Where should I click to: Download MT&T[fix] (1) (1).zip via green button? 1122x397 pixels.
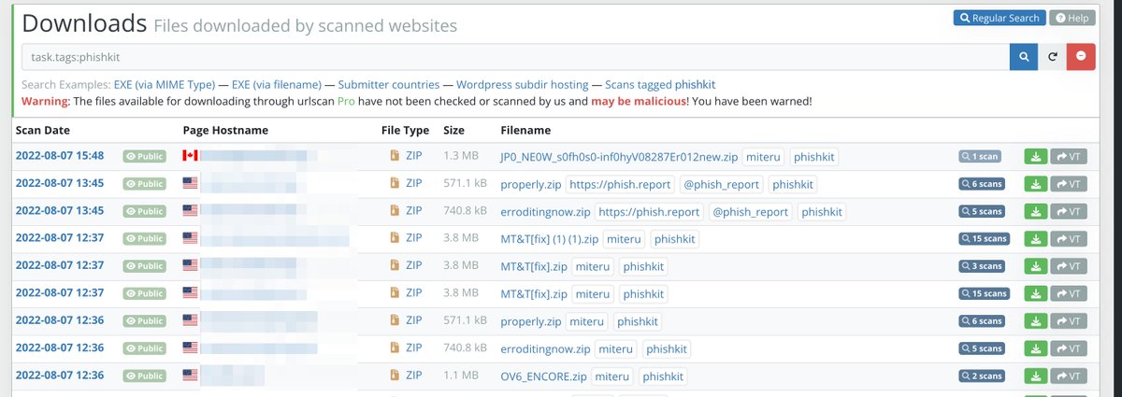[1036, 239]
